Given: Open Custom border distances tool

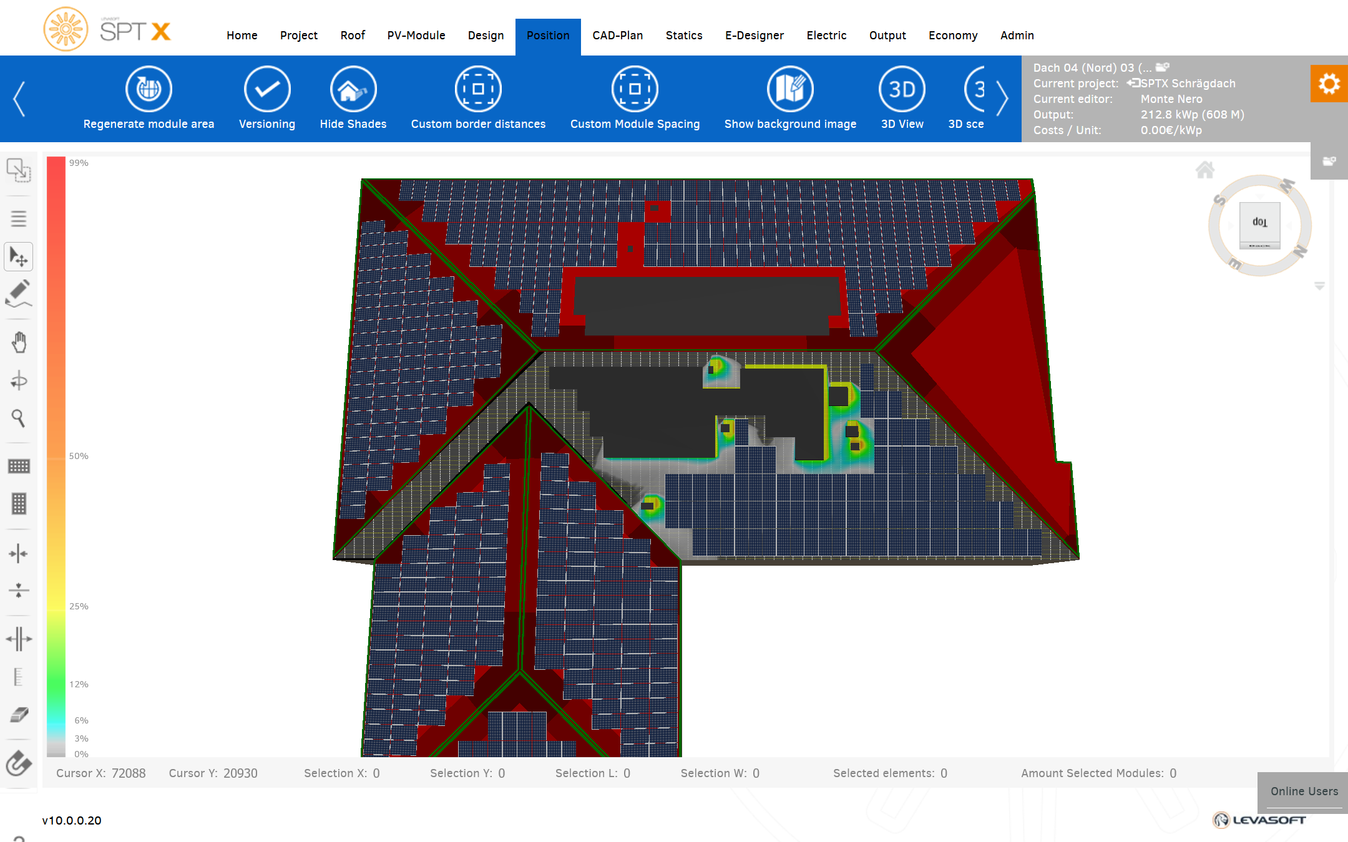Looking at the screenshot, I should [x=478, y=89].
